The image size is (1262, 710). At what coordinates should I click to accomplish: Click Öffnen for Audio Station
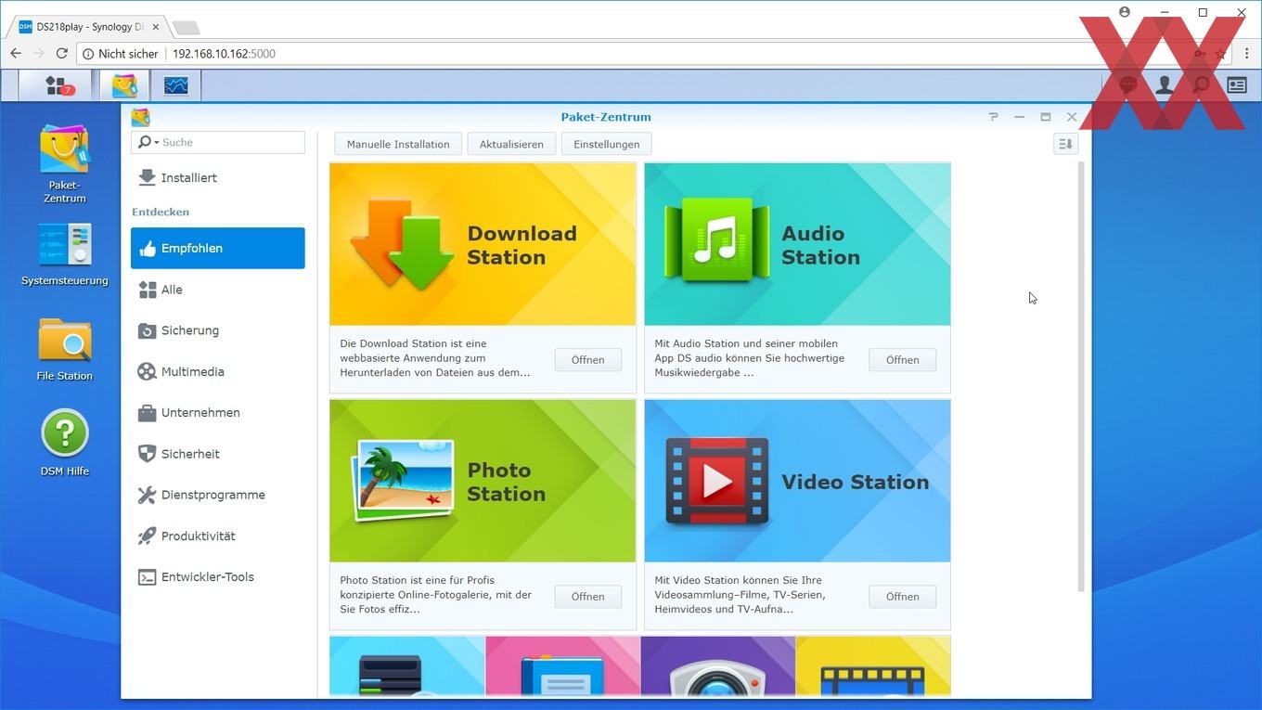tap(902, 360)
